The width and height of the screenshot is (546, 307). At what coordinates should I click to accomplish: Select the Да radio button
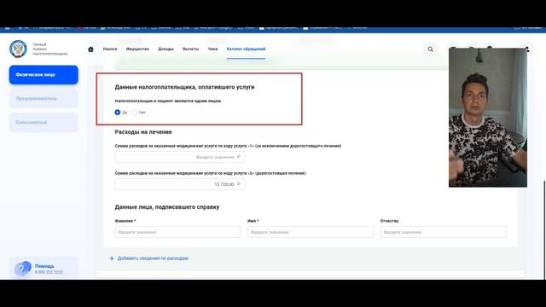tap(118, 113)
